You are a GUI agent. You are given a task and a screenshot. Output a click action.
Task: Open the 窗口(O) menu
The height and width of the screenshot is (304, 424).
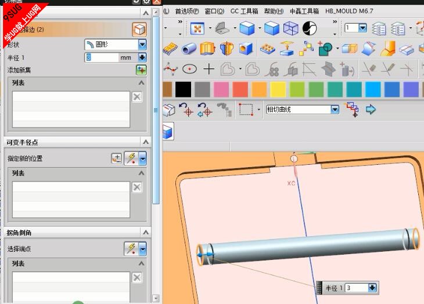214,11
